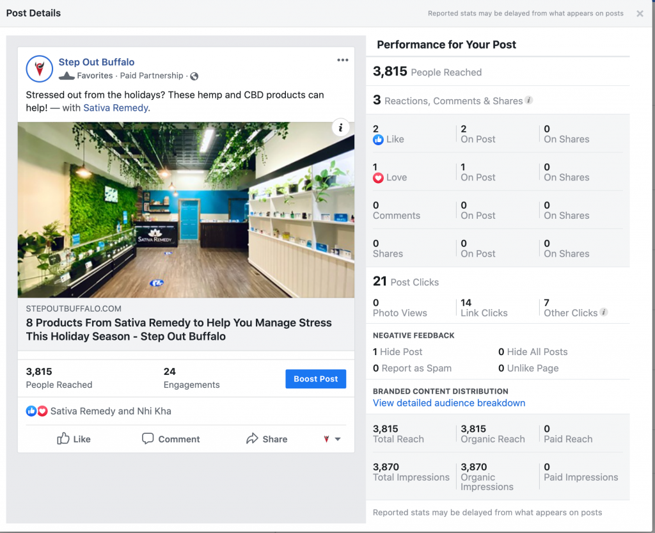This screenshot has width=655, height=533.
Task: Click the STEPOUTBUFFALO.COM domain text
Action: [74, 308]
